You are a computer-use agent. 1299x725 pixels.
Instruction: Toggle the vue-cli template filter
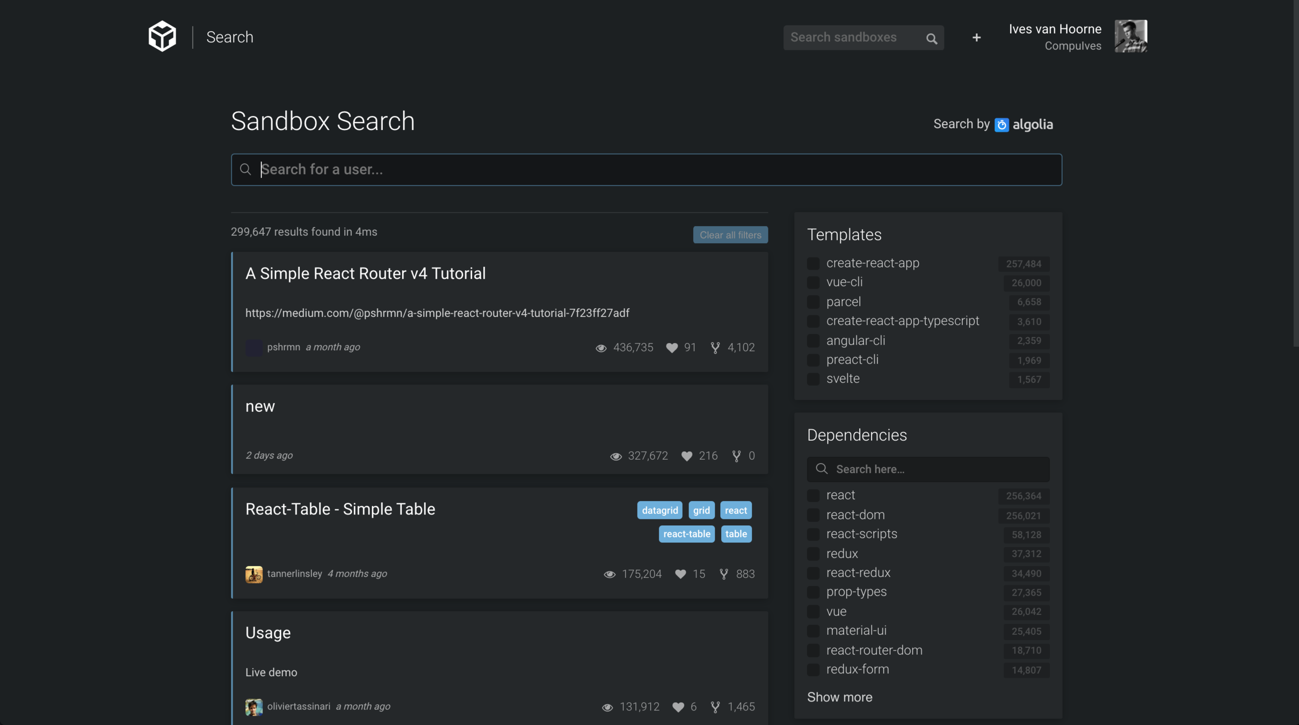tap(813, 282)
